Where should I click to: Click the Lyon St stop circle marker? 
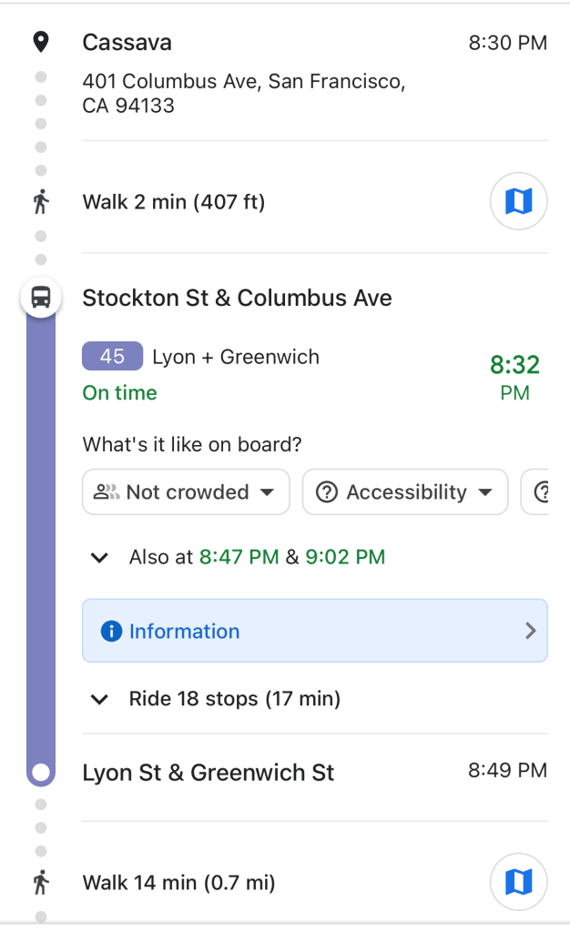point(40,773)
